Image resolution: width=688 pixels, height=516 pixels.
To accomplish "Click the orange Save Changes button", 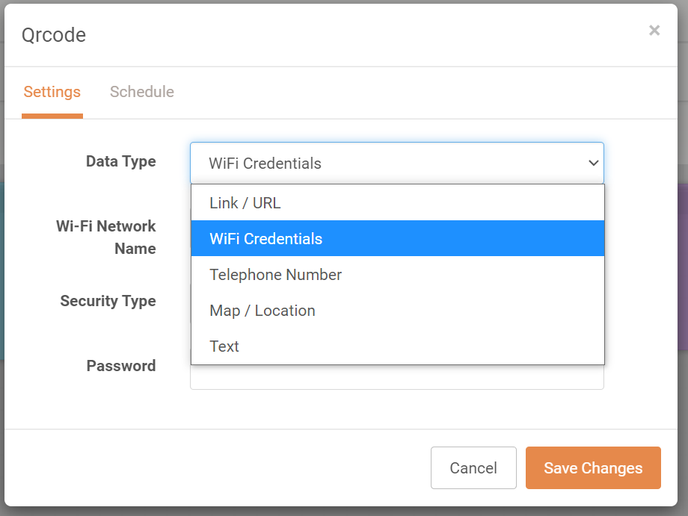I will coord(593,467).
